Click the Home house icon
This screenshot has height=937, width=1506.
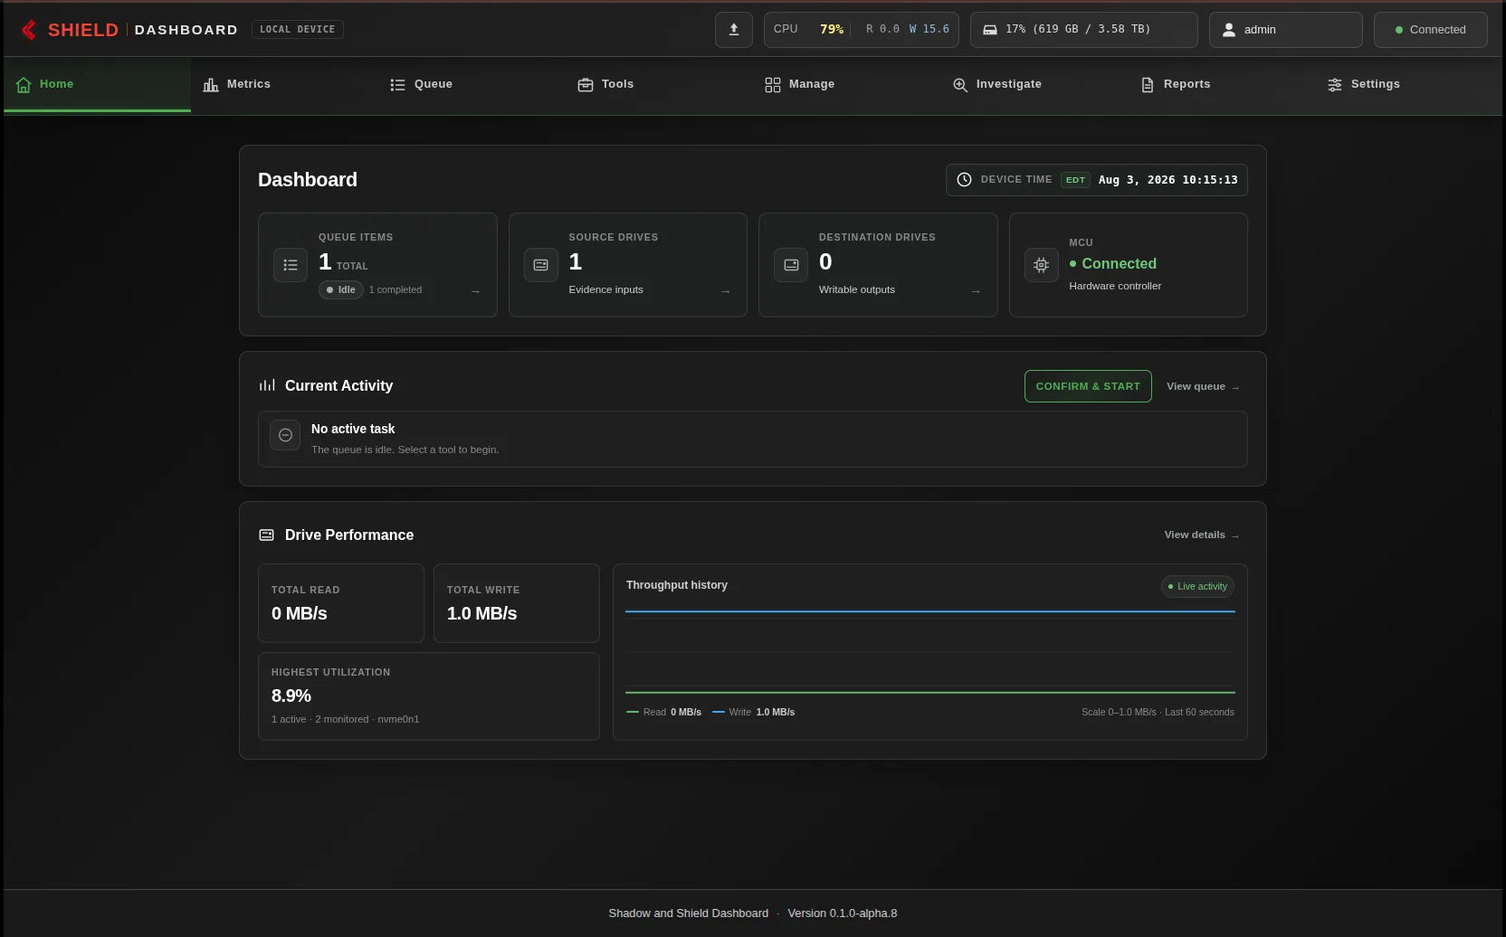24,85
